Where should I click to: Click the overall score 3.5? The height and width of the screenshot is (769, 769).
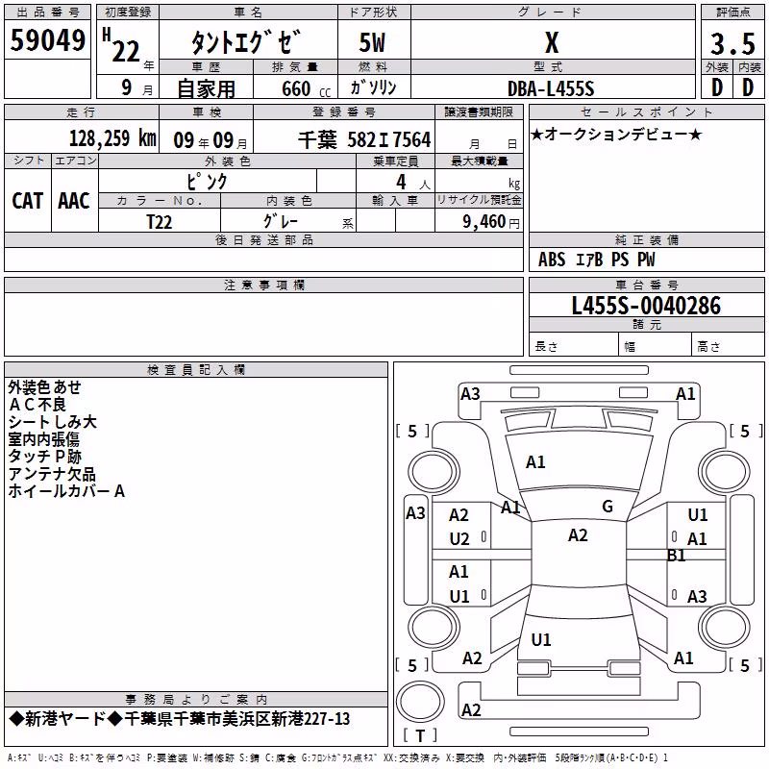pyautogui.click(x=732, y=43)
